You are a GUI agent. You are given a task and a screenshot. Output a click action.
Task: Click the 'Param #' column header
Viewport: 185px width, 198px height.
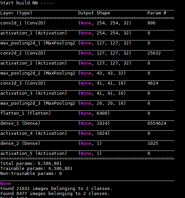[157, 13]
